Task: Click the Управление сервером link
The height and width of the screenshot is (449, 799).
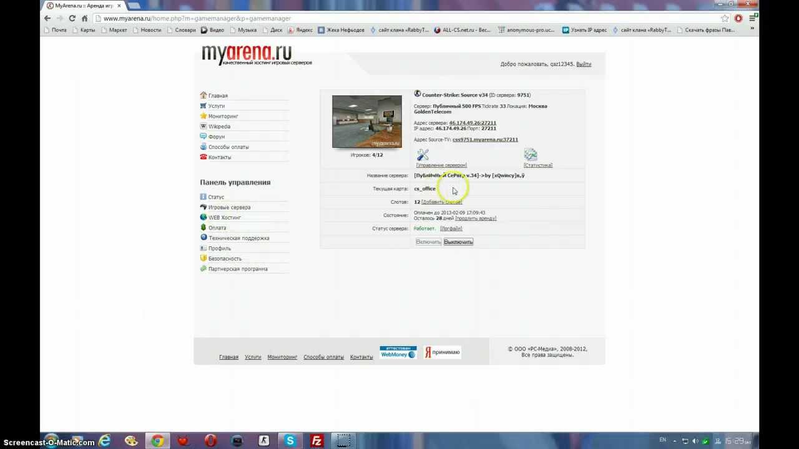Action: click(x=441, y=165)
